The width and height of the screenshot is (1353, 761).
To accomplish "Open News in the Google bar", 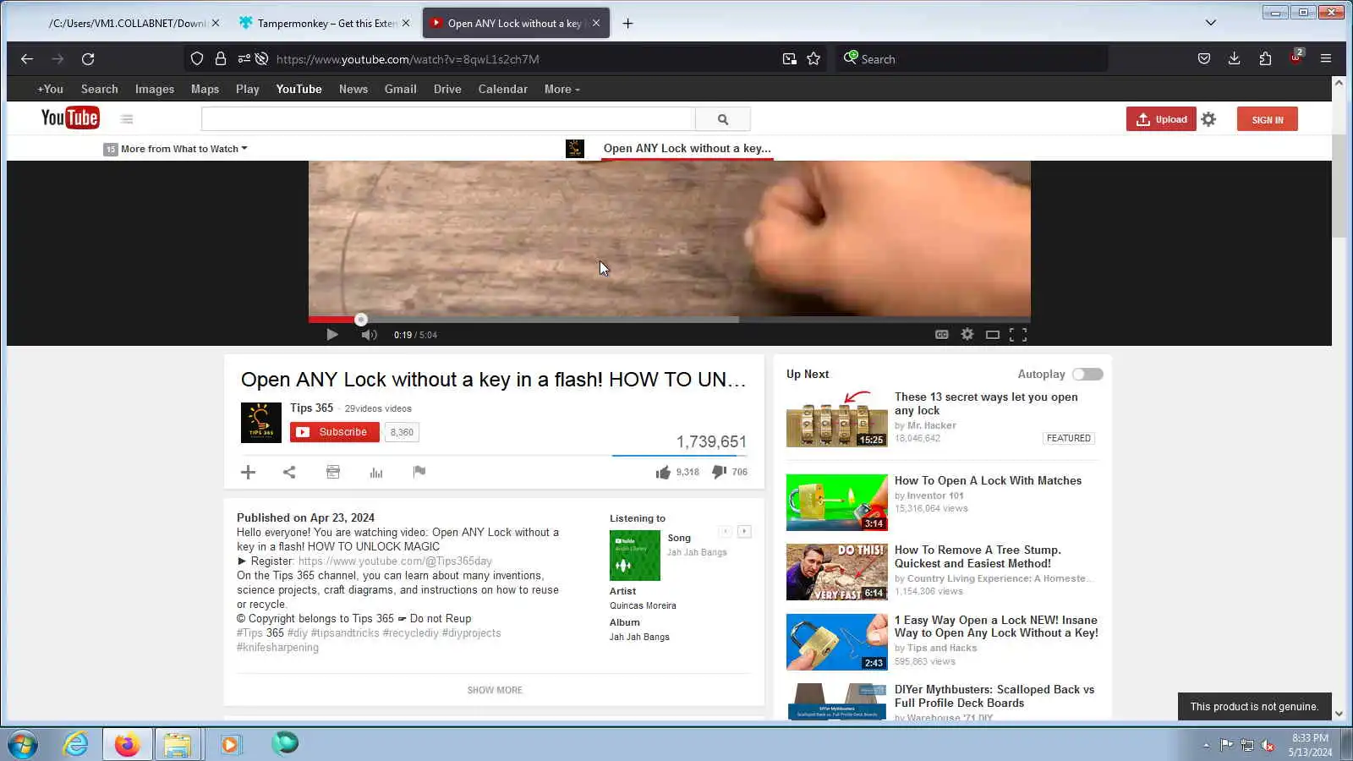I will tap(353, 89).
